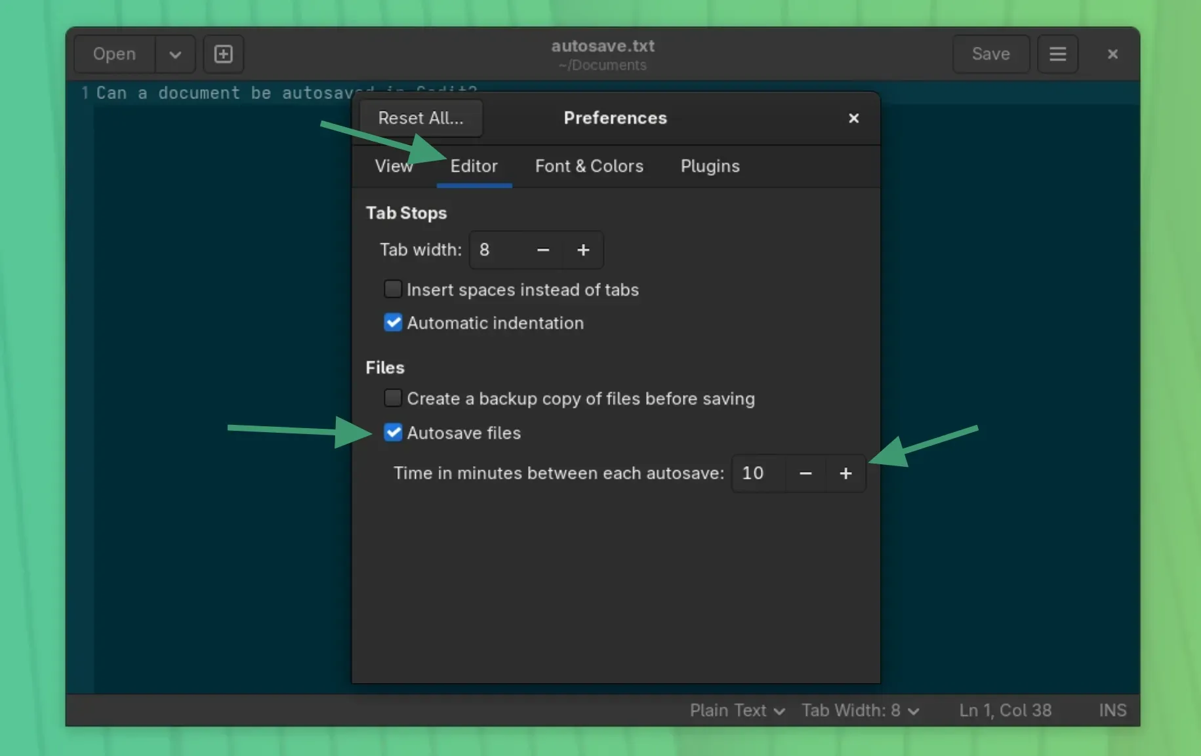This screenshot has height=756, width=1201.
Task: Save the autosave.txt document
Action: point(990,54)
